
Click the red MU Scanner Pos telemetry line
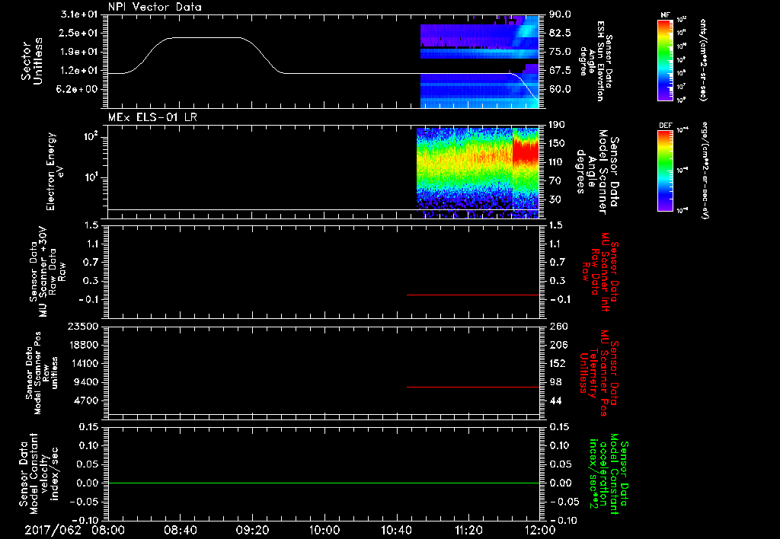click(472, 387)
